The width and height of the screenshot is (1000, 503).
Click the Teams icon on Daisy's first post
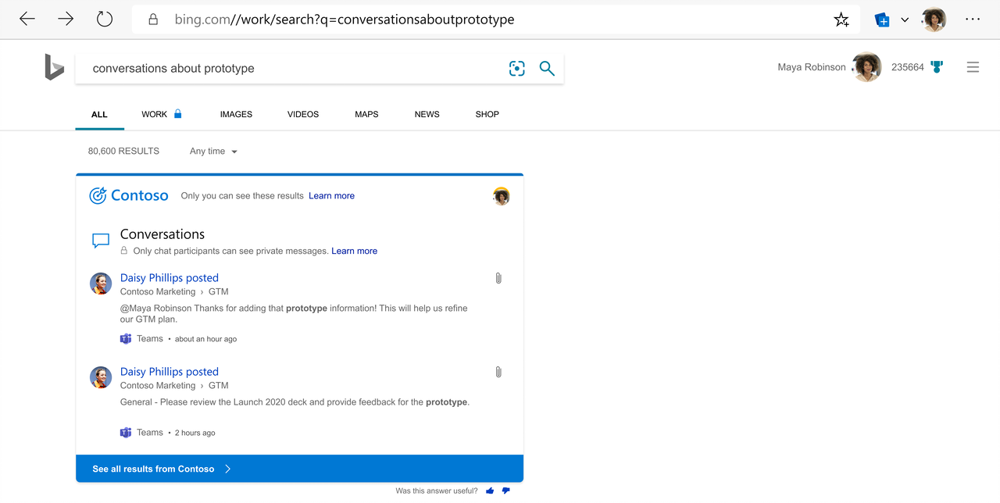(125, 338)
